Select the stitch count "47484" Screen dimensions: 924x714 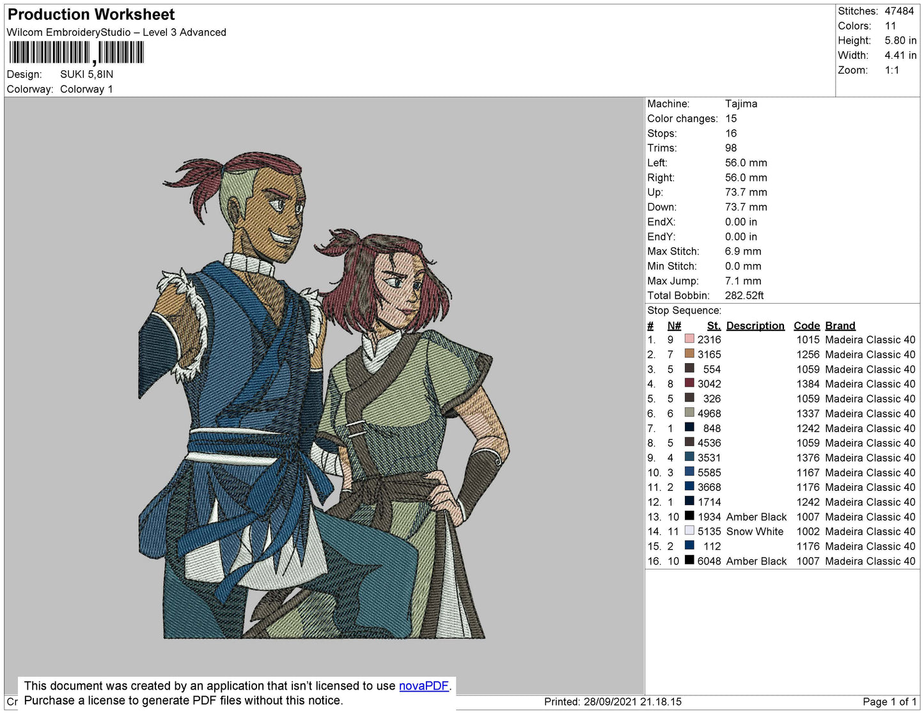pyautogui.click(x=899, y=11)
